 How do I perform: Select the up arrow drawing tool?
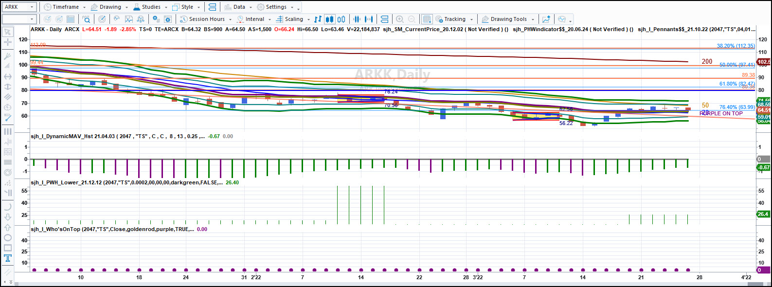(8, 227)
